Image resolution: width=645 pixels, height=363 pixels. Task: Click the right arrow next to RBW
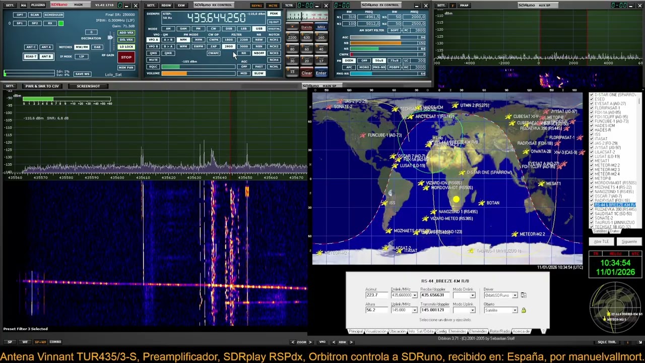click(351, 342)
